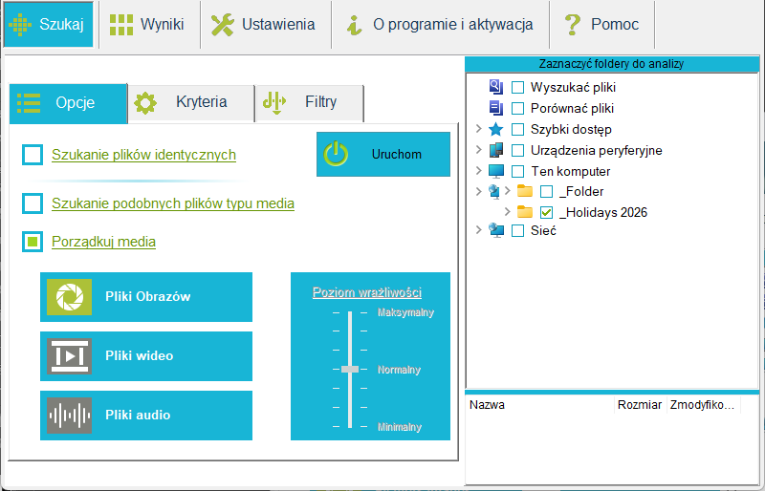
Task: Click the Wyszukać pliki magnifier icon
Action: point(496,87)
